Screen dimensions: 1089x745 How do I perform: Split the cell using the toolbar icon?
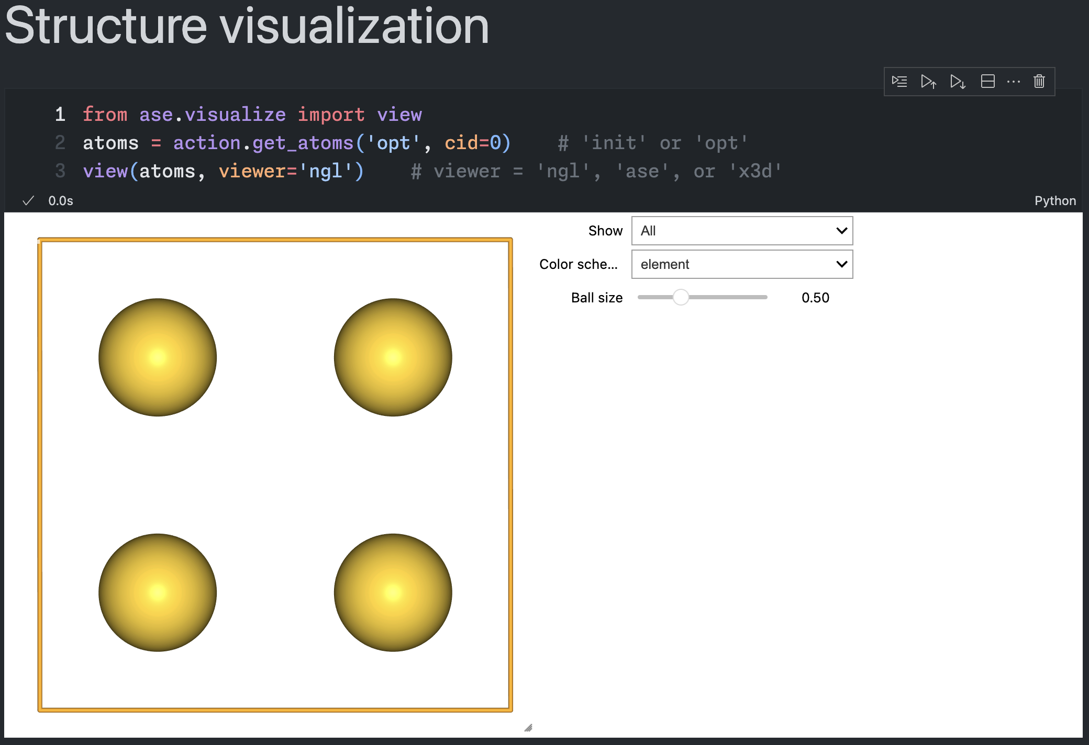click(x=987, y=82)
